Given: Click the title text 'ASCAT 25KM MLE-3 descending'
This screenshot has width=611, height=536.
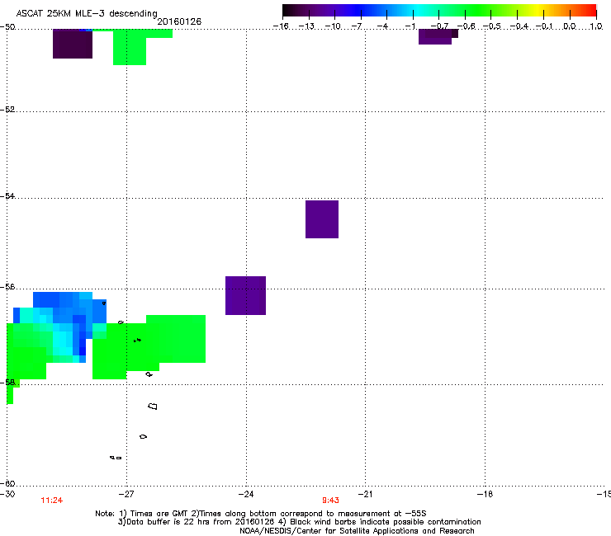Looking at the screenshot, I should click(x=87, y=14).
